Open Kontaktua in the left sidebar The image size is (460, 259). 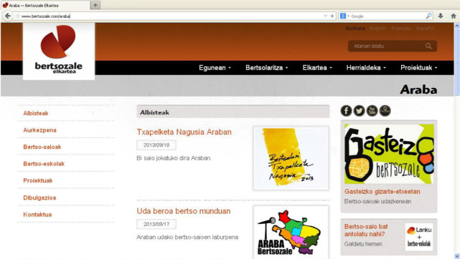coord(37,214)
